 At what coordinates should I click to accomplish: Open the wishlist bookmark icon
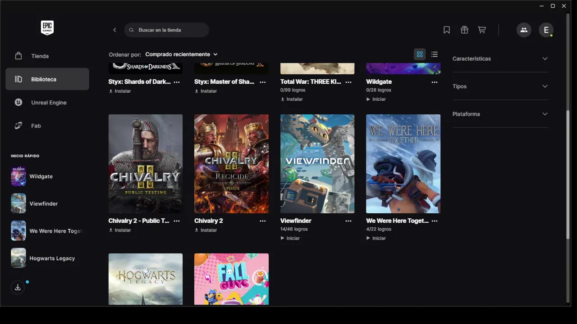coord(447,30)
